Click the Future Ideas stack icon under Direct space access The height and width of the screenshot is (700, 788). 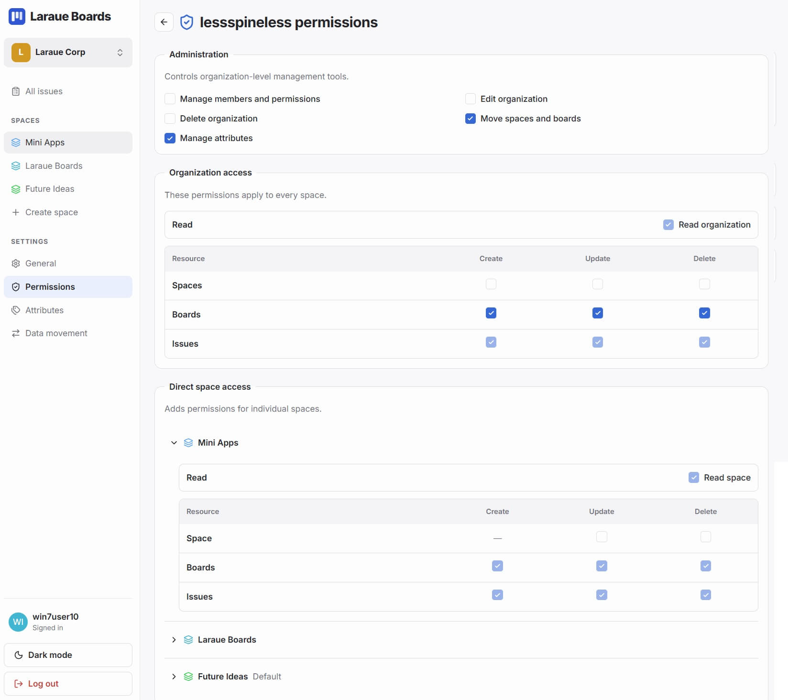188,677
